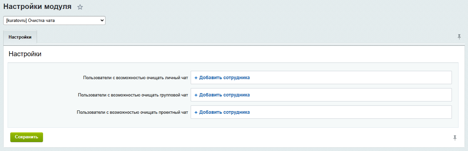The image size is (468, 151).
Task: Click the pin icon beside the Сохранить row
Action: click(x=455, y=138)
